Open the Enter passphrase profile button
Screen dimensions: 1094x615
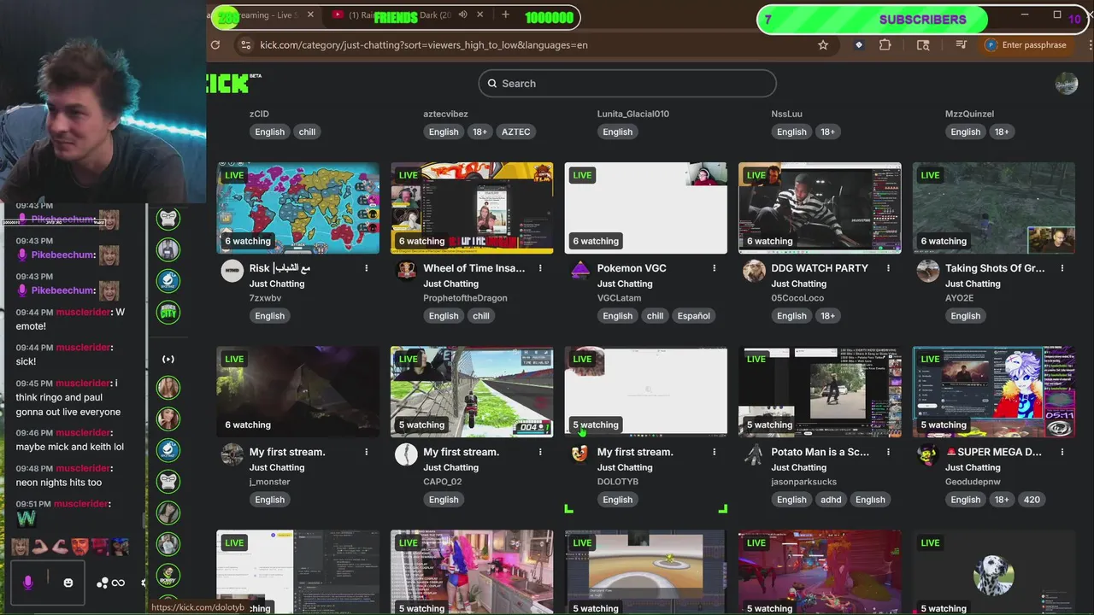point(1026,45)
